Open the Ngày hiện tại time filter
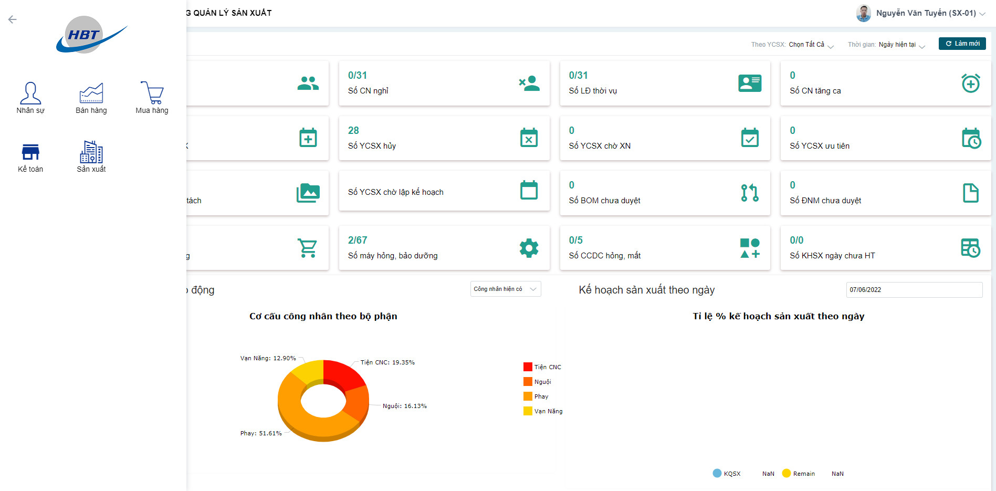Viewport: 996px width, 491px height. tap(898, 44)
